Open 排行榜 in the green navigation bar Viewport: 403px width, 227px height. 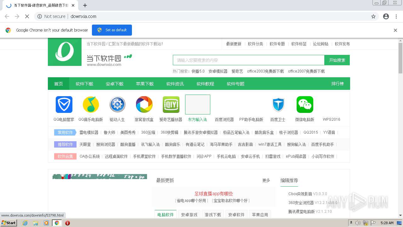[x=338, y=84]
